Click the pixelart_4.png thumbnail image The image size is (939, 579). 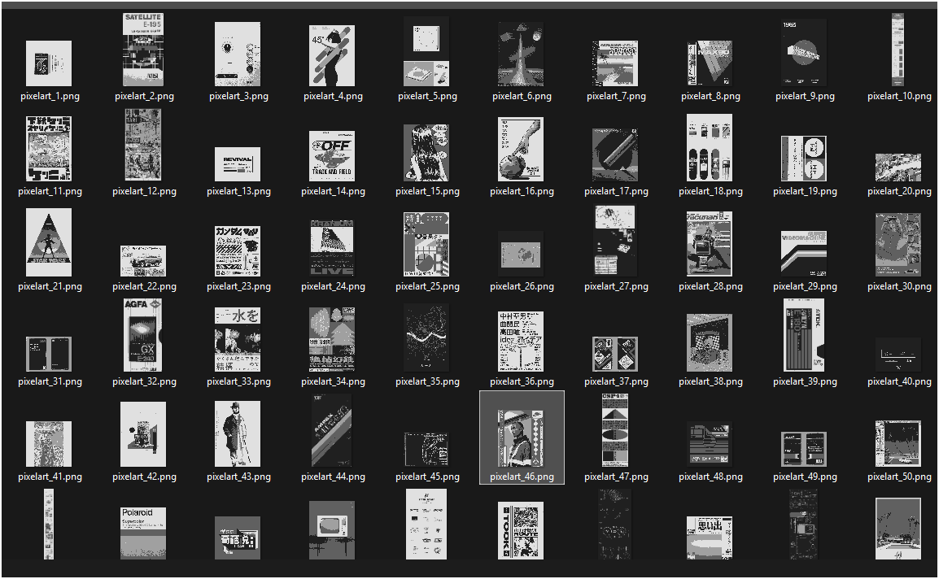click(332, 55)
